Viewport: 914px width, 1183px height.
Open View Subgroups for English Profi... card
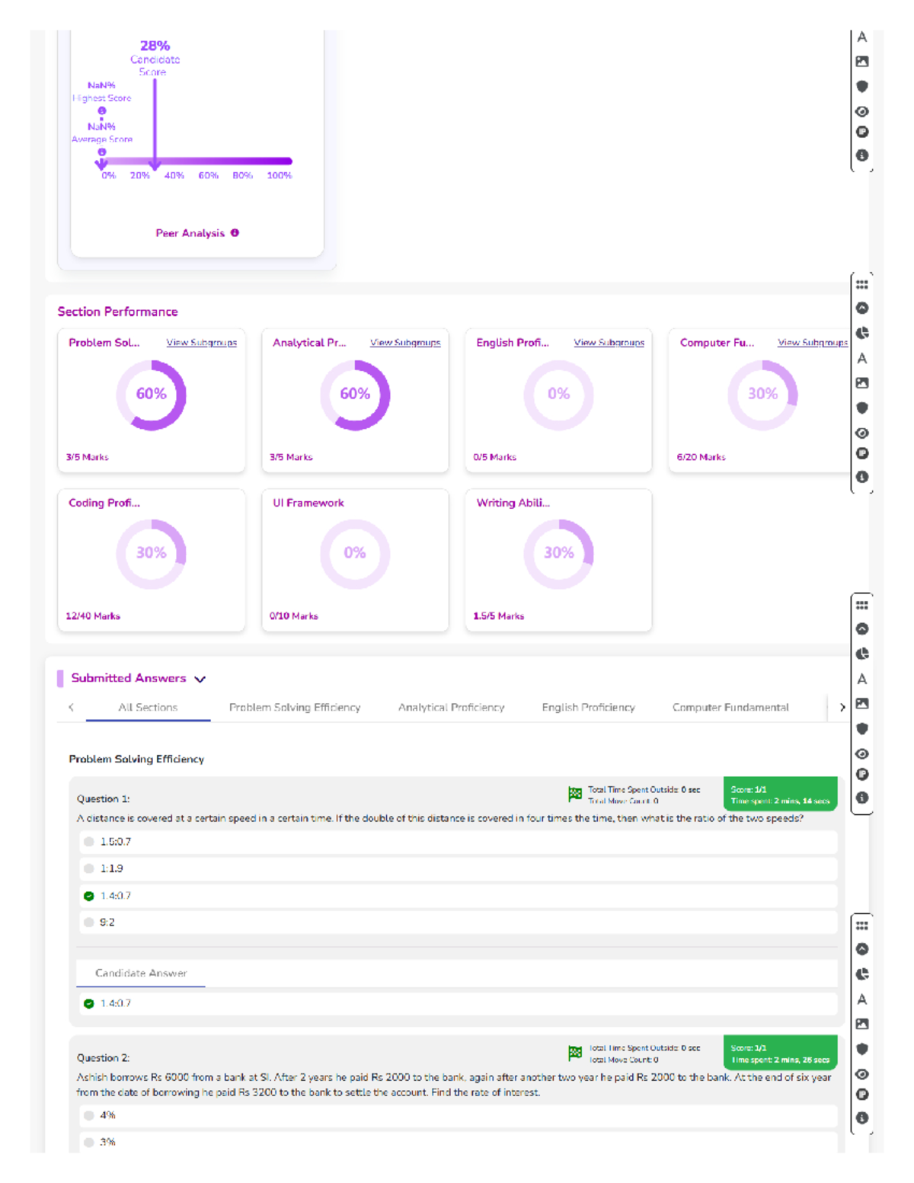pos(609,343)
